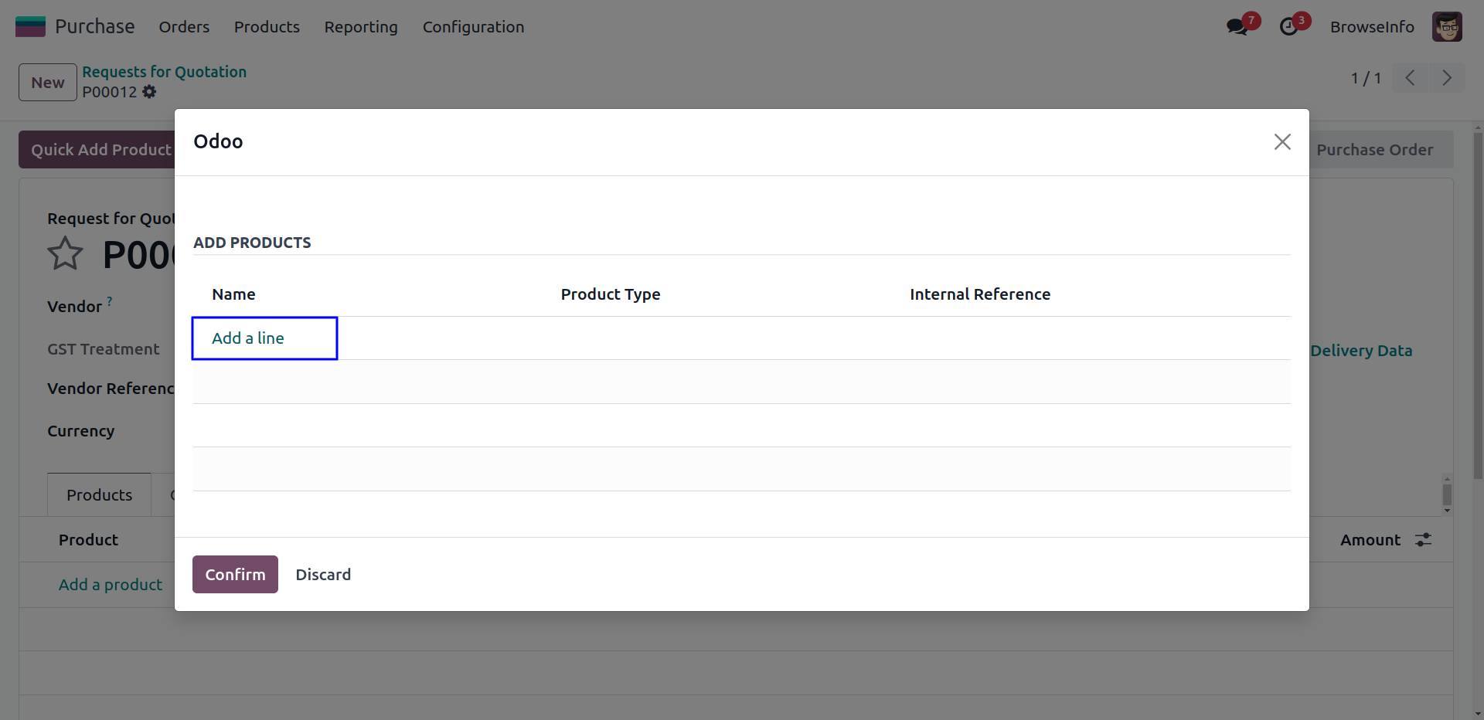Open Requests for Quotation breadcrumb
This screenshot has height=720, width=1484.
165,72
